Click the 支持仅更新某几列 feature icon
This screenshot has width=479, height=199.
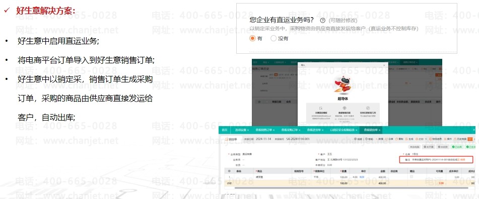coord(368,108)
